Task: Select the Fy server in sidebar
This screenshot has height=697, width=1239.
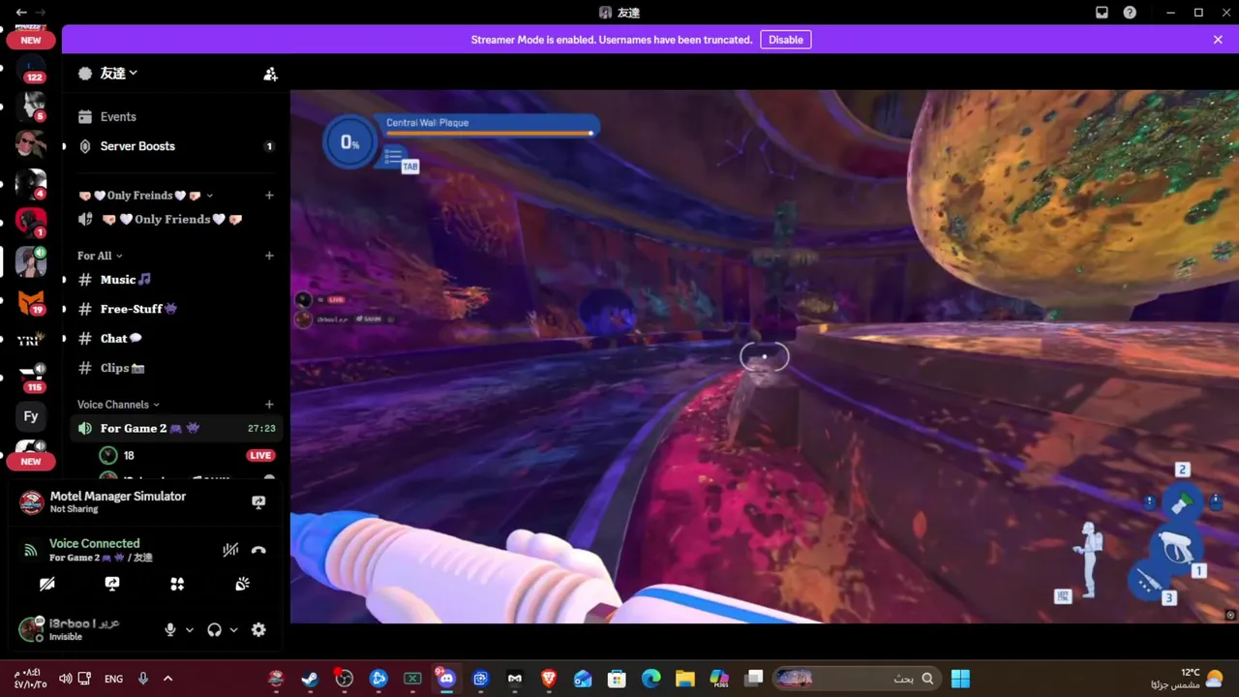Action: click(x=31, y=416)
